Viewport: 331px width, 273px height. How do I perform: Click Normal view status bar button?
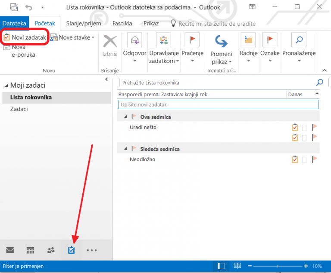pyautogui.click(x=221, y=266)
